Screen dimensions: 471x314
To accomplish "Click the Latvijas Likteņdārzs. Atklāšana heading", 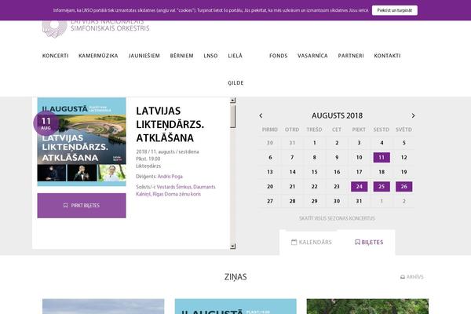I will pos(170,124).
